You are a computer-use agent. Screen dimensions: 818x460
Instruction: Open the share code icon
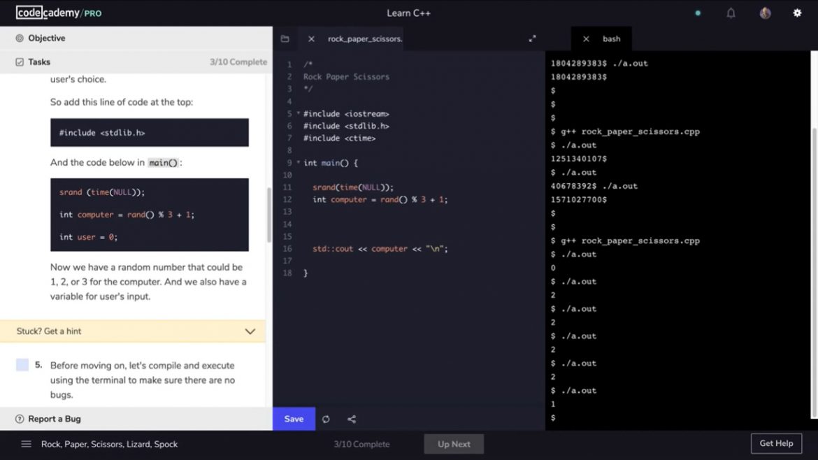click(x=352, y=419)
